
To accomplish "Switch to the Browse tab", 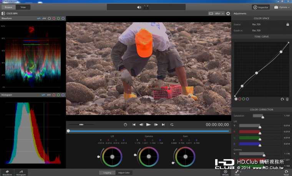I will (8, 7).
